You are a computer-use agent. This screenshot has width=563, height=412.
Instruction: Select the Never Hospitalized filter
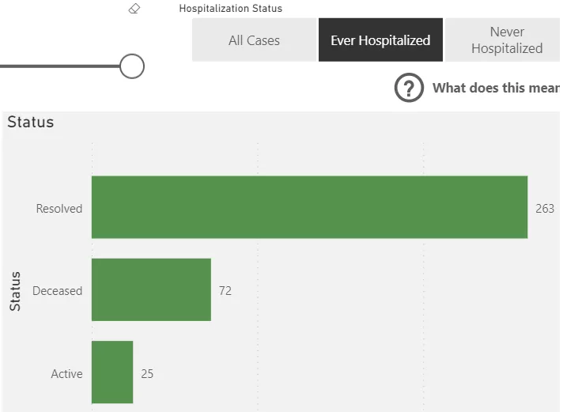point(503,40)
